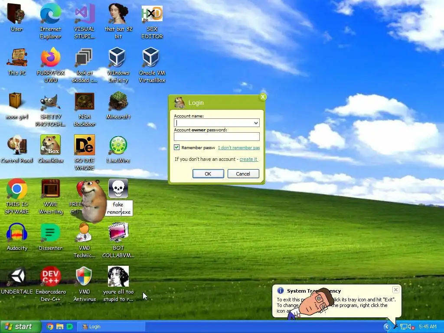Focus the Account owner password field
Screen dimensions: 444x333
tap(217, 137)
